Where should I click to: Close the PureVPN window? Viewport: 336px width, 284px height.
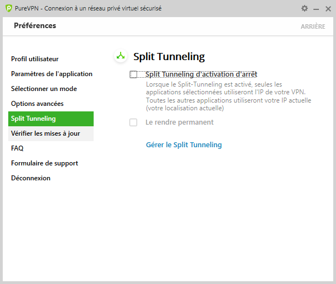pyautogui.click(x=328, y=9)
